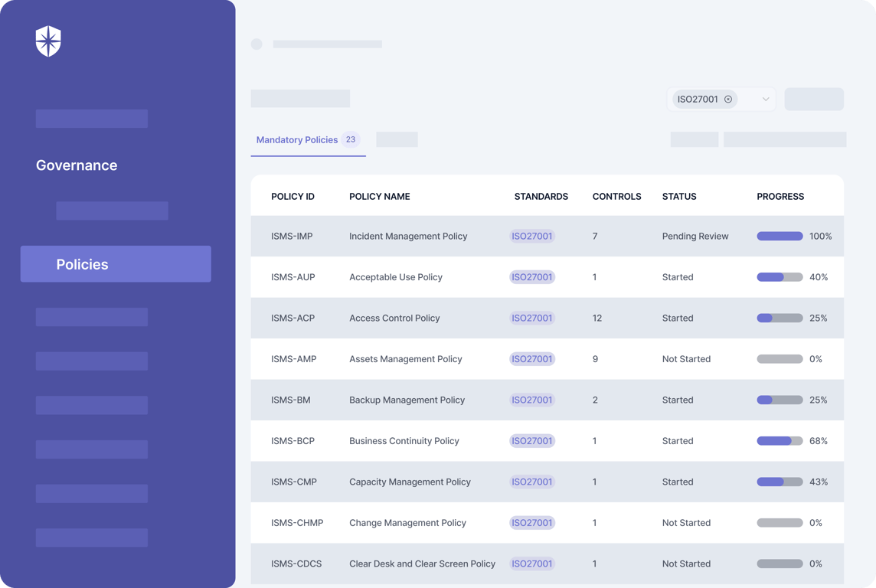Click the ISO27001 tag for Backup Management Policy
876x588 pixels.
tap(532, 400)
